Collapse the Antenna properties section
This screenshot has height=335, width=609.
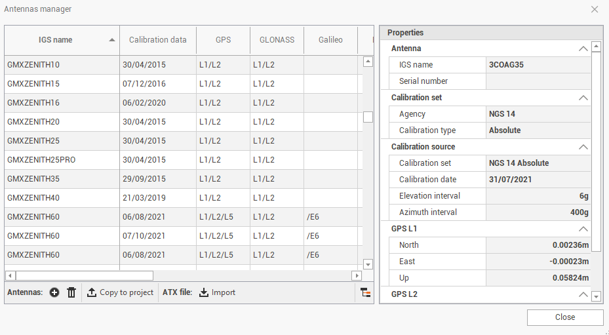point(582,49)
